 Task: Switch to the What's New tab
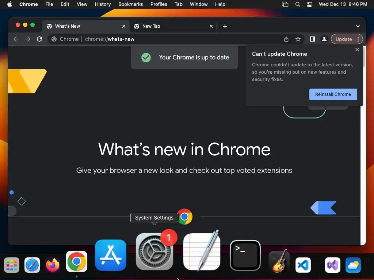[86, 26]
